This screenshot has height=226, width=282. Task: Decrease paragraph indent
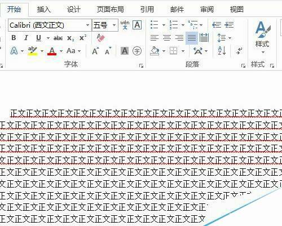pos(217,25)
